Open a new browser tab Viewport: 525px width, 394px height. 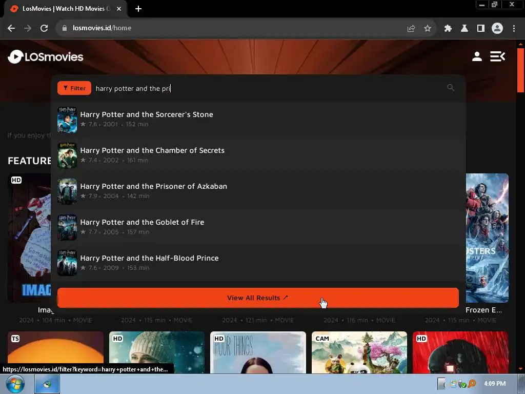[138, 9]
